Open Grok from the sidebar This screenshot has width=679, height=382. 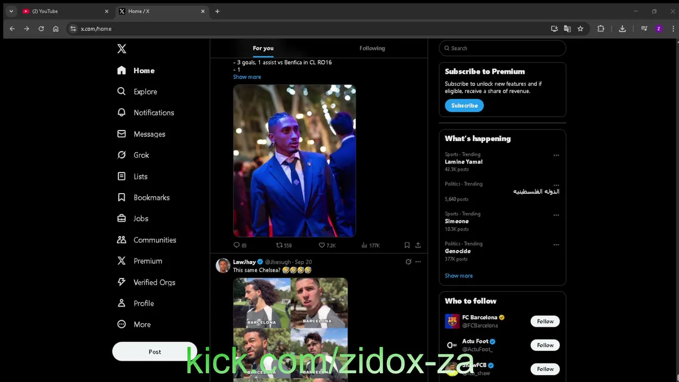pos(133,155)
